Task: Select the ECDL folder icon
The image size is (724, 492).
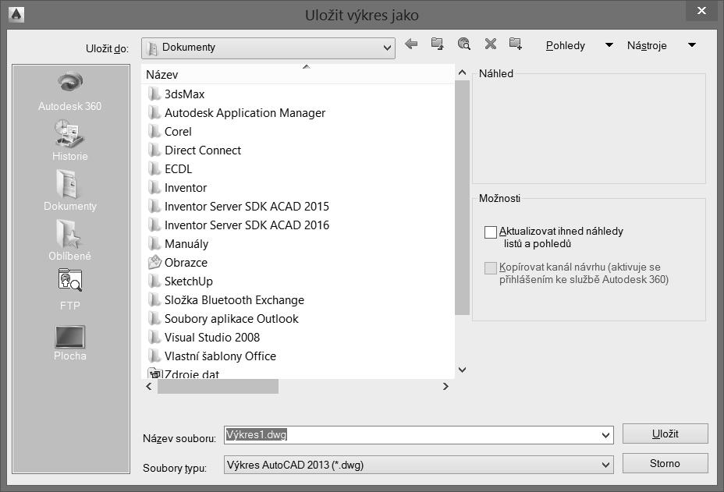Action: pos(154,169)
